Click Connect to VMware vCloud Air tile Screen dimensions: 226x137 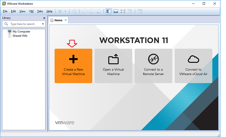click(194, 66)
